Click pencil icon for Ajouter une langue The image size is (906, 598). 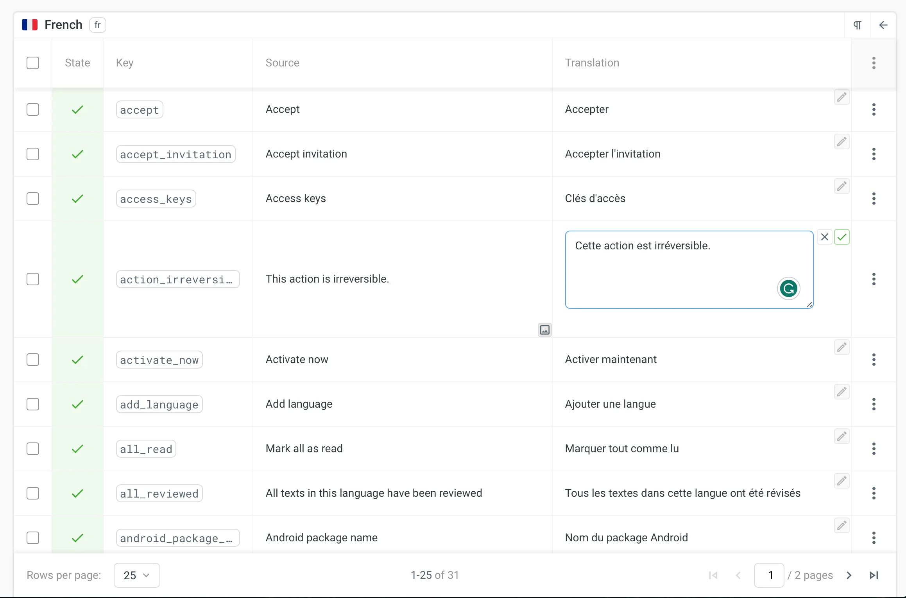pos(842,392)
